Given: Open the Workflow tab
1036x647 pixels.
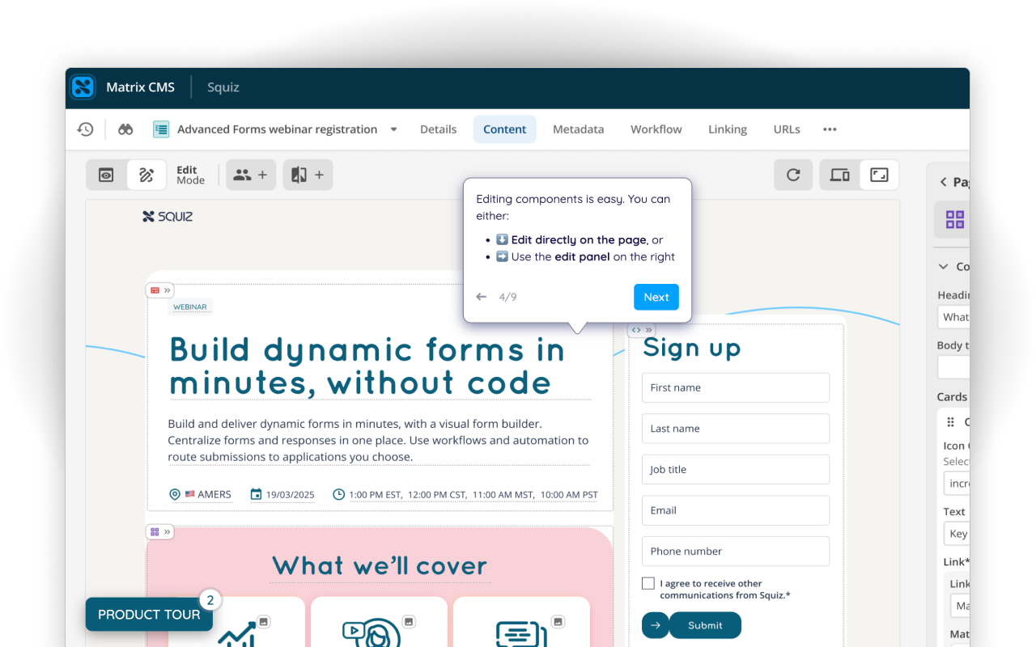Looking at the screenshot, I should tap(656, 129).
